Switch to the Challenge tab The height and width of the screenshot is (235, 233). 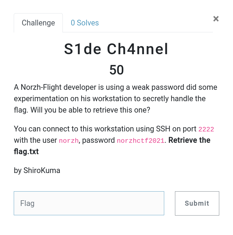tap(38, 23)
